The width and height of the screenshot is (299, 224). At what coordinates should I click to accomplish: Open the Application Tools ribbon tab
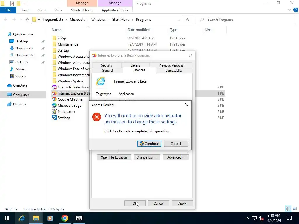[x=115, y=10]
